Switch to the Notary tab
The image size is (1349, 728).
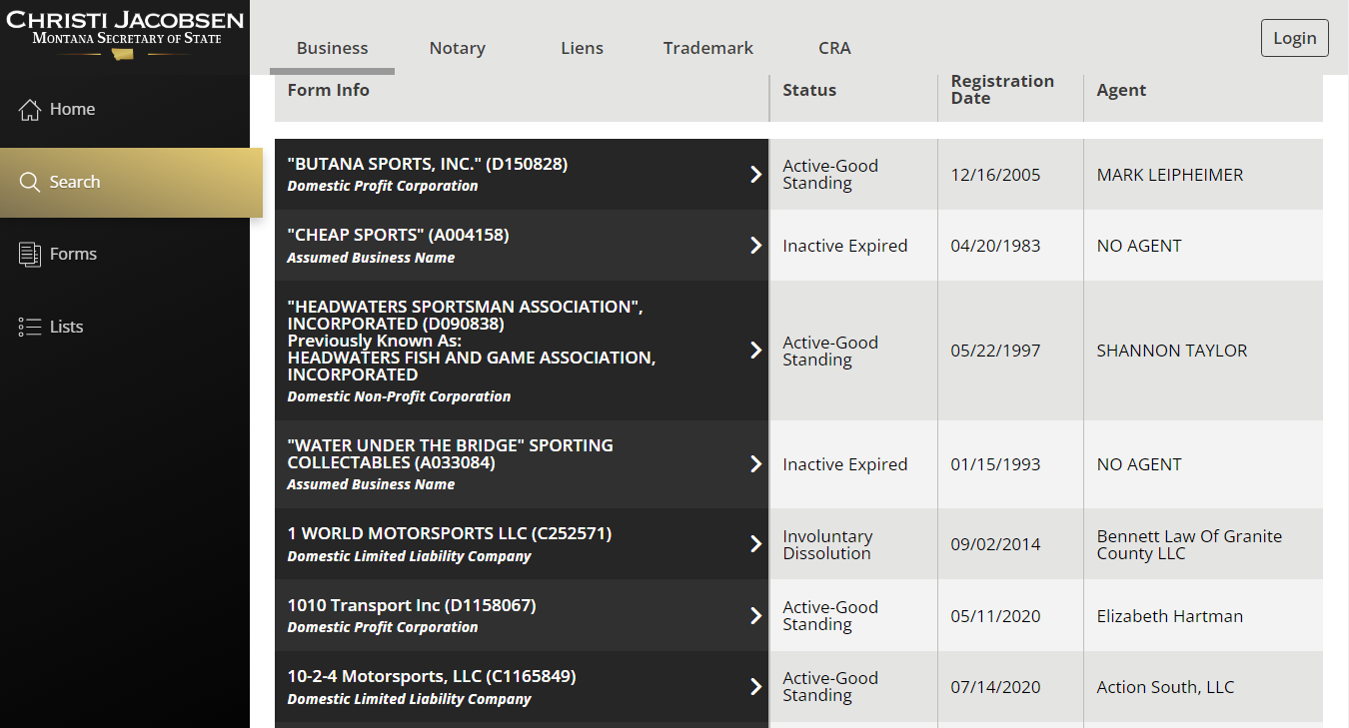pyautogui.click(x=458, y=48)
